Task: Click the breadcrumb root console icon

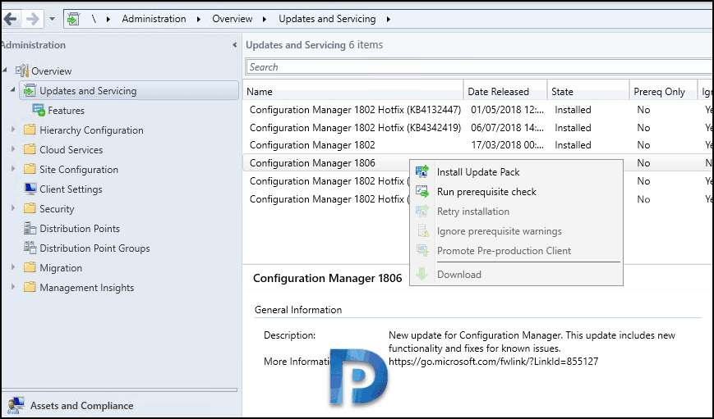Action: pyautogui.click(x=73, y=19)
